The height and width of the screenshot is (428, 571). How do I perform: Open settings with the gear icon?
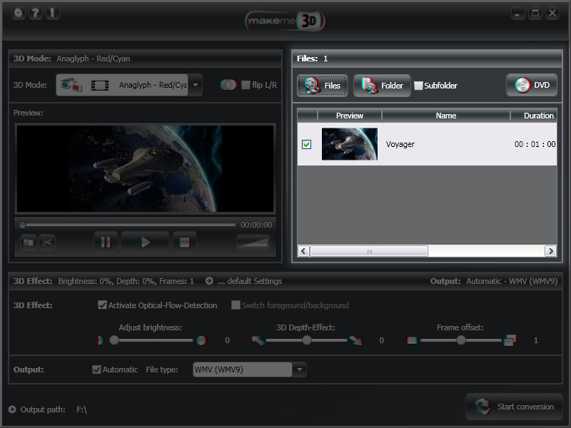coord(18,13)
